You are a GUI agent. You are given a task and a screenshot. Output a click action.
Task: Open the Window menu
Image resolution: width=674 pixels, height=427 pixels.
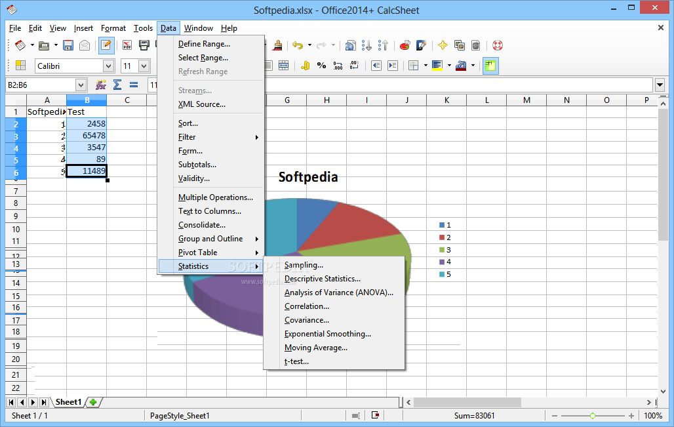click(199, 28)
